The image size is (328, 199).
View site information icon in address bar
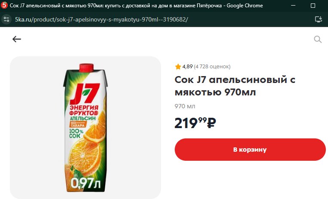[6, 19]
